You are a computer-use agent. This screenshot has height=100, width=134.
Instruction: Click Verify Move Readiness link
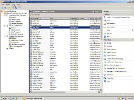[x=115, y=62]
